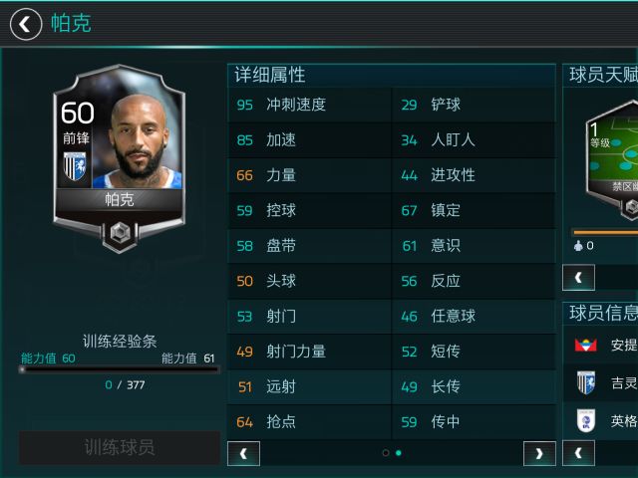Open the level 1 talent pitch card
Screen dimensions: 638x478
click(x=611, y=159)
